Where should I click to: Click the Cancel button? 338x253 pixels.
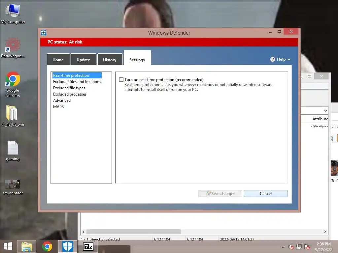266,193
